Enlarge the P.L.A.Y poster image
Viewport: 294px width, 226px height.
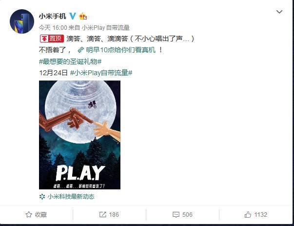(x=79, y=135)
